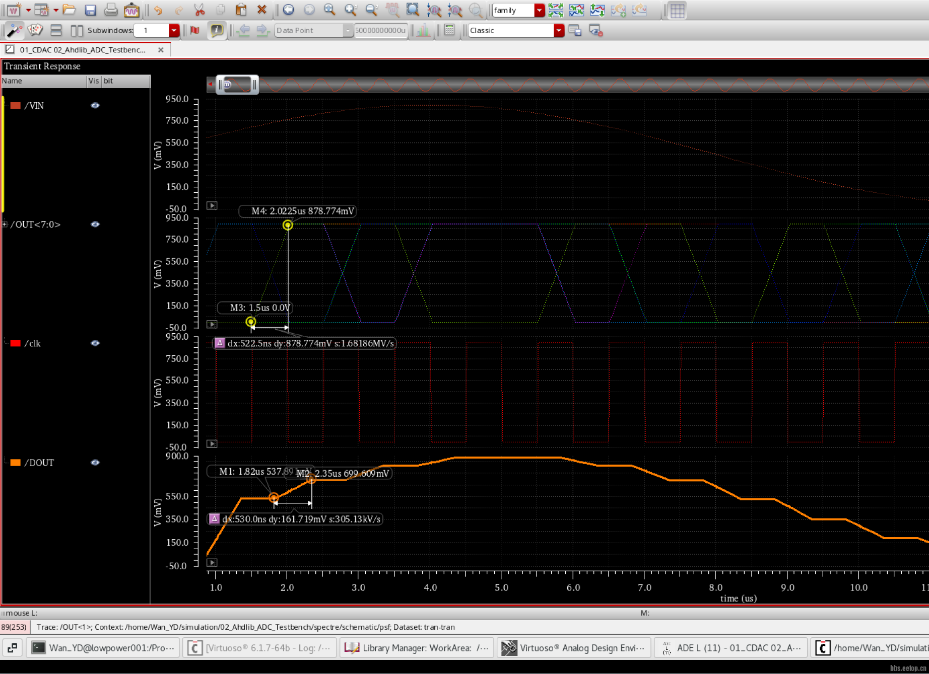
Task: Click the /DOUT orange color swatch
Action: tap(16, 462)
